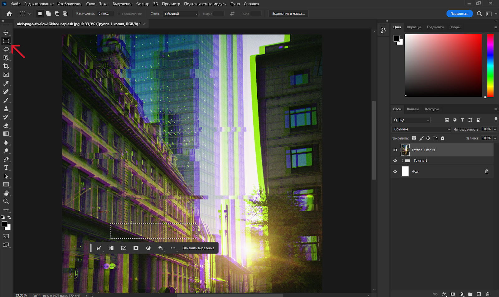
Task: Select the Eyedropper tool
Action: (x=6, y=83)
